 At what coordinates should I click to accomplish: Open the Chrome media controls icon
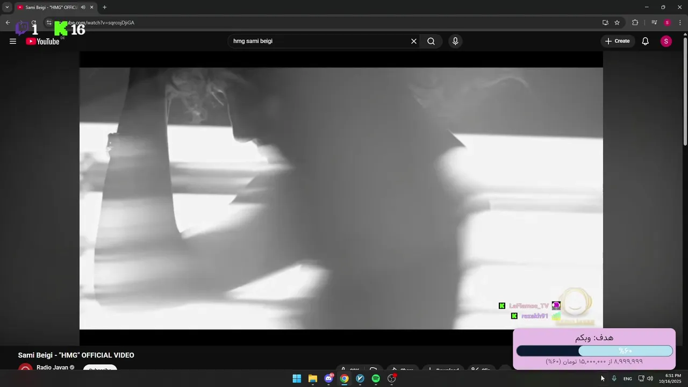654,23
